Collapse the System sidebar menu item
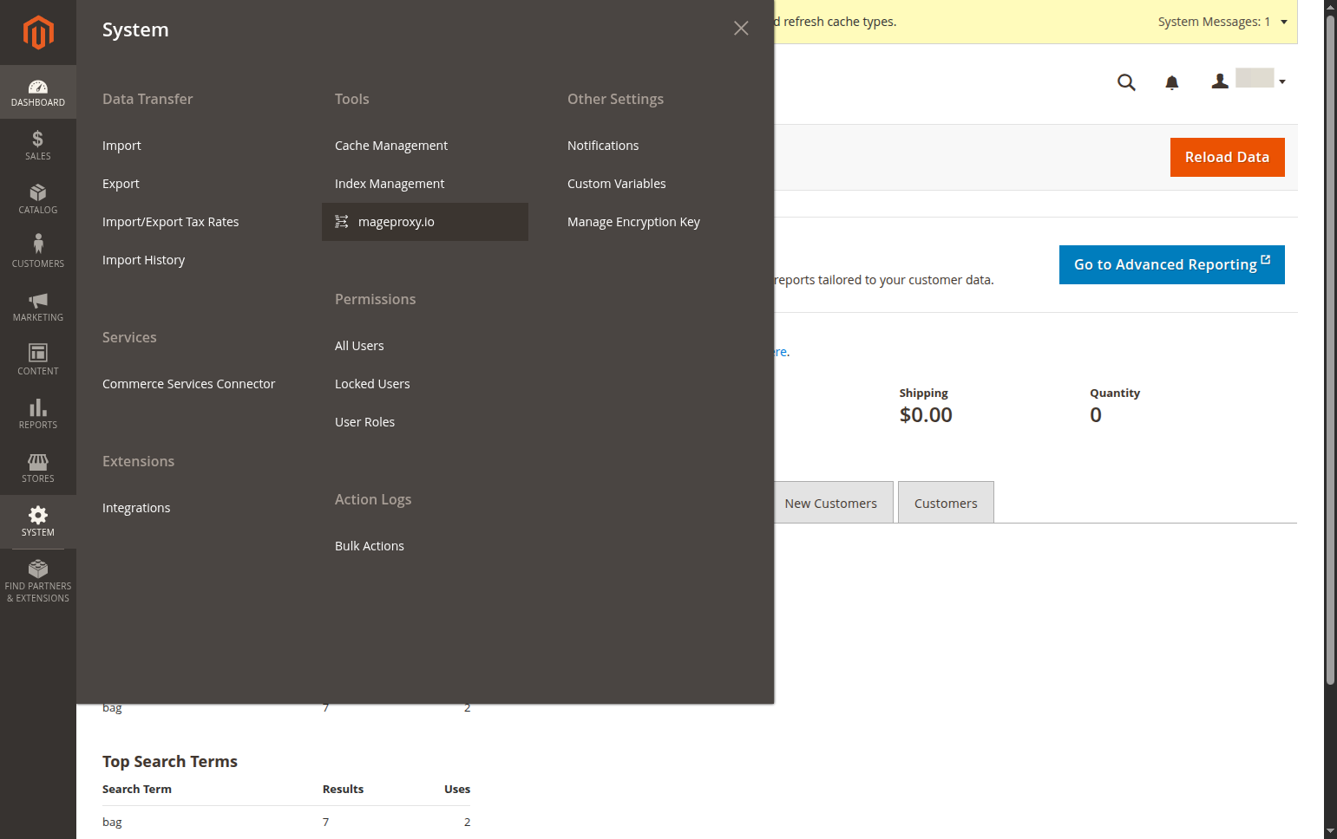 coord(38,522)
